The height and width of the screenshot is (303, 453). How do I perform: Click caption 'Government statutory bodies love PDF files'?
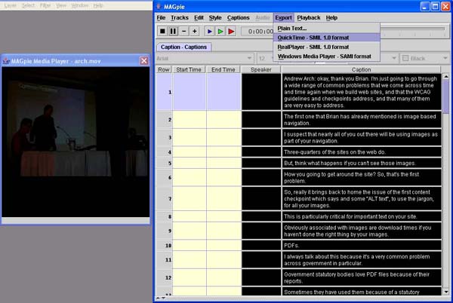[x=361, y=277]
